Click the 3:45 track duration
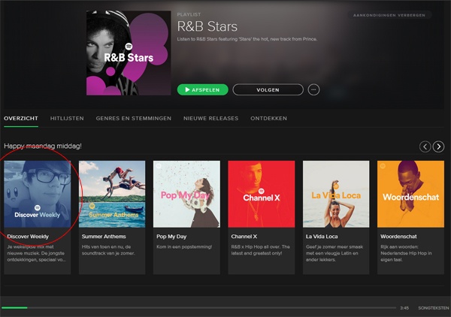This screenshot has width=451, height=317. [x=404, y=308]
